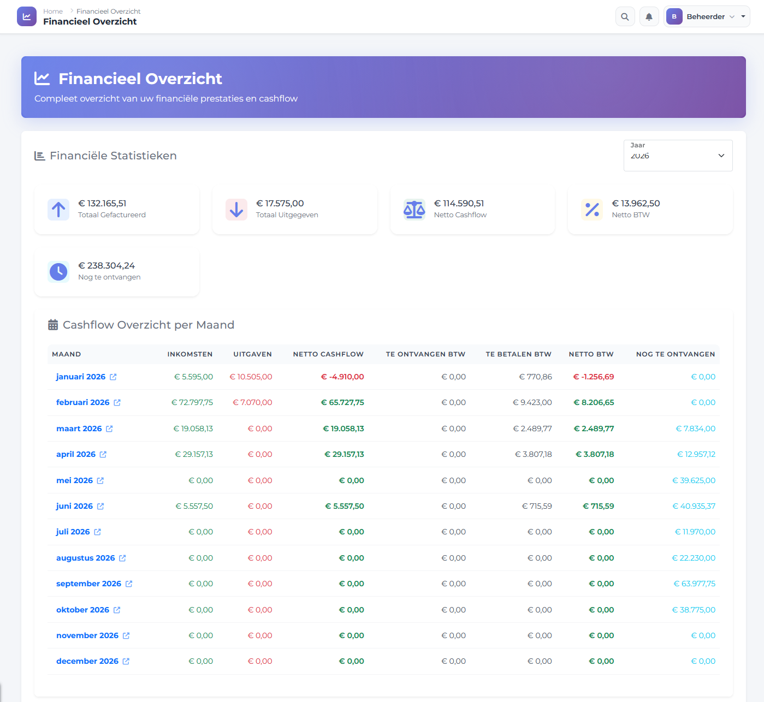The height and width of the screenshot is (702, 764).
Task: Click Financieel Overzicht breadcrumb item
Action: tap(108, 11)
